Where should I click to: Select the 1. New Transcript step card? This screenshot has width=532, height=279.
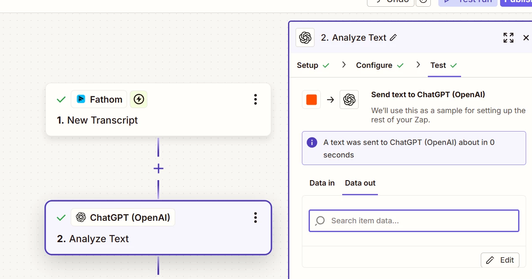coord(158,109)
